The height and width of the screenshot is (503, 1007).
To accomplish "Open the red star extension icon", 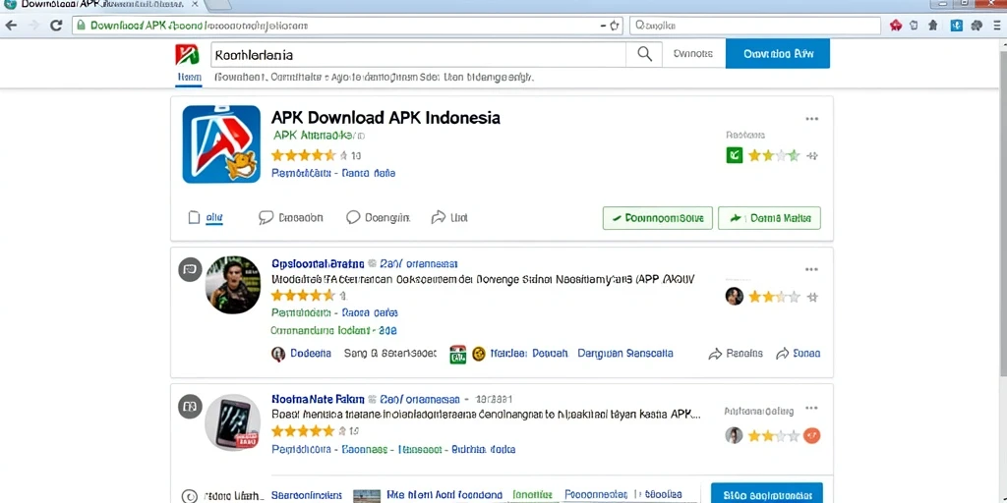I will coord(896,26).
